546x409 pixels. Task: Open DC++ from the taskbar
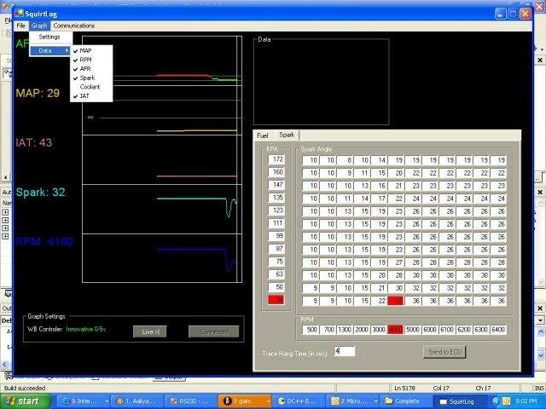(x=299, y=401)
